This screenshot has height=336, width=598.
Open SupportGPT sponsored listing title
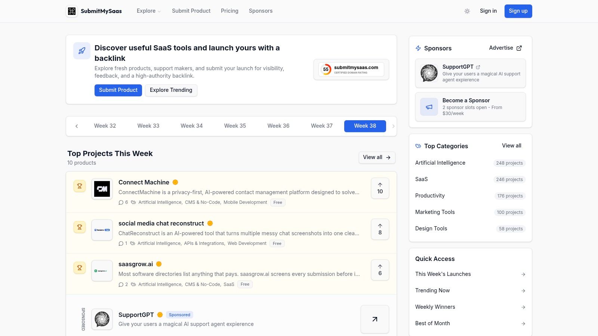click(136, 315)
